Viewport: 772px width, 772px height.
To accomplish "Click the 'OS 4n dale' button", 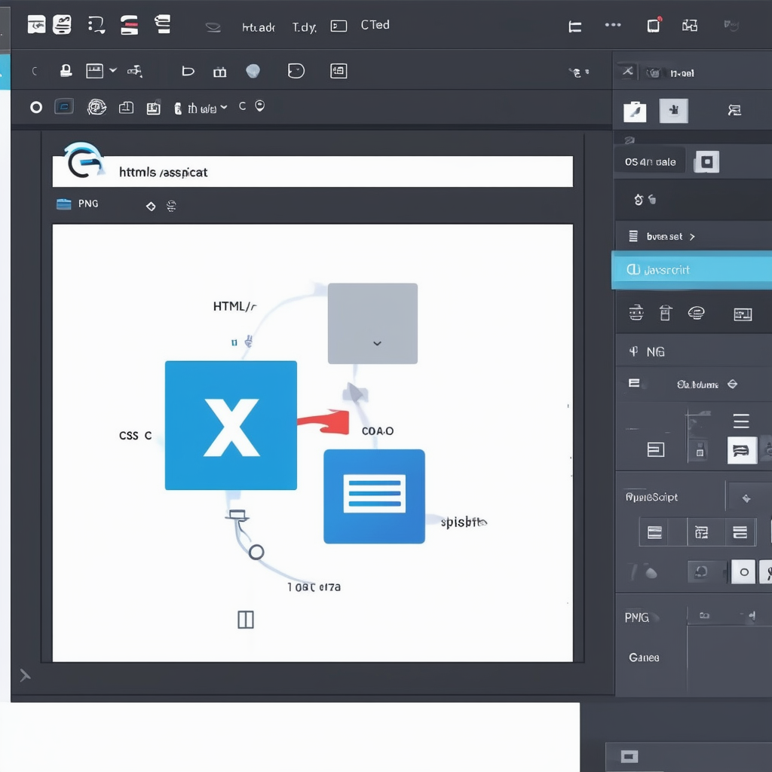I will 650,162.
